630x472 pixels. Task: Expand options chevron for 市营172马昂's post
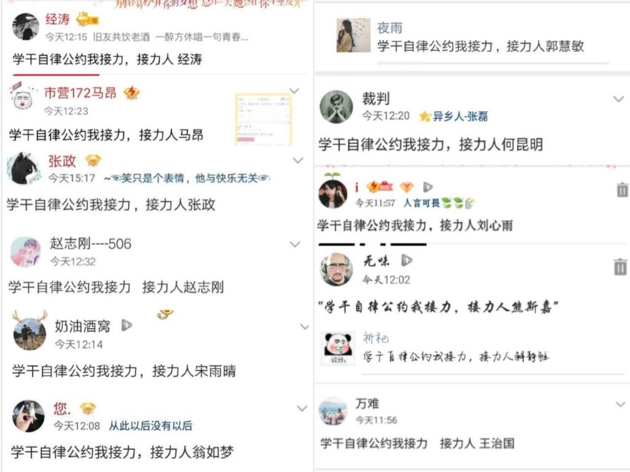pos(294,91)
